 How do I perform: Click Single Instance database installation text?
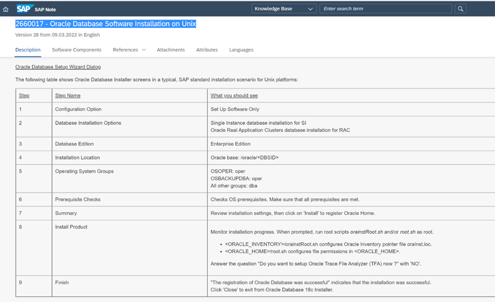pos(258,123)
